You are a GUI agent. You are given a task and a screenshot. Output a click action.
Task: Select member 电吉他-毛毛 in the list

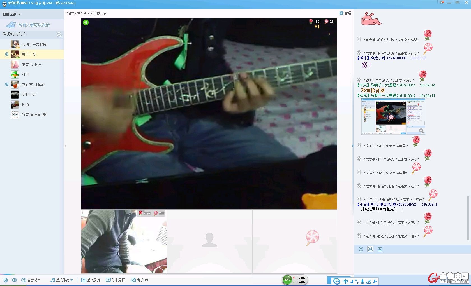point(31,64)
